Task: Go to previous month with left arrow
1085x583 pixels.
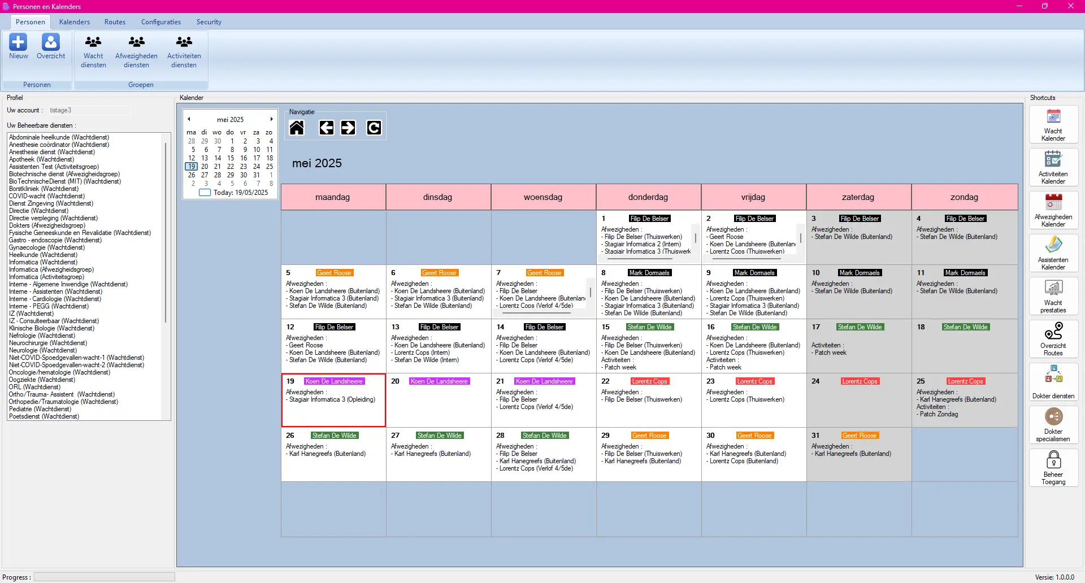Action: coord(327,128)
